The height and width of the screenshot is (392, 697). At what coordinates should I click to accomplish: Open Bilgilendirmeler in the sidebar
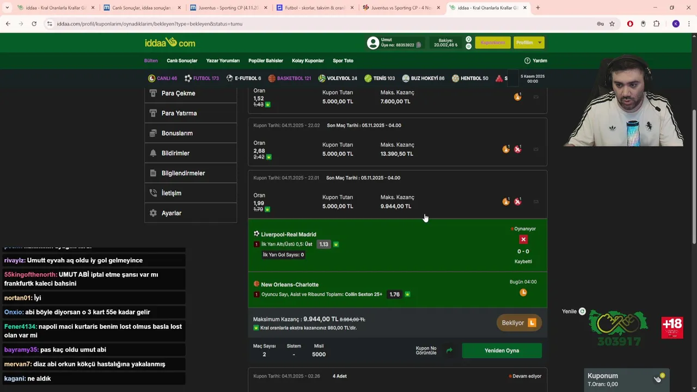(x=191, y=173)
